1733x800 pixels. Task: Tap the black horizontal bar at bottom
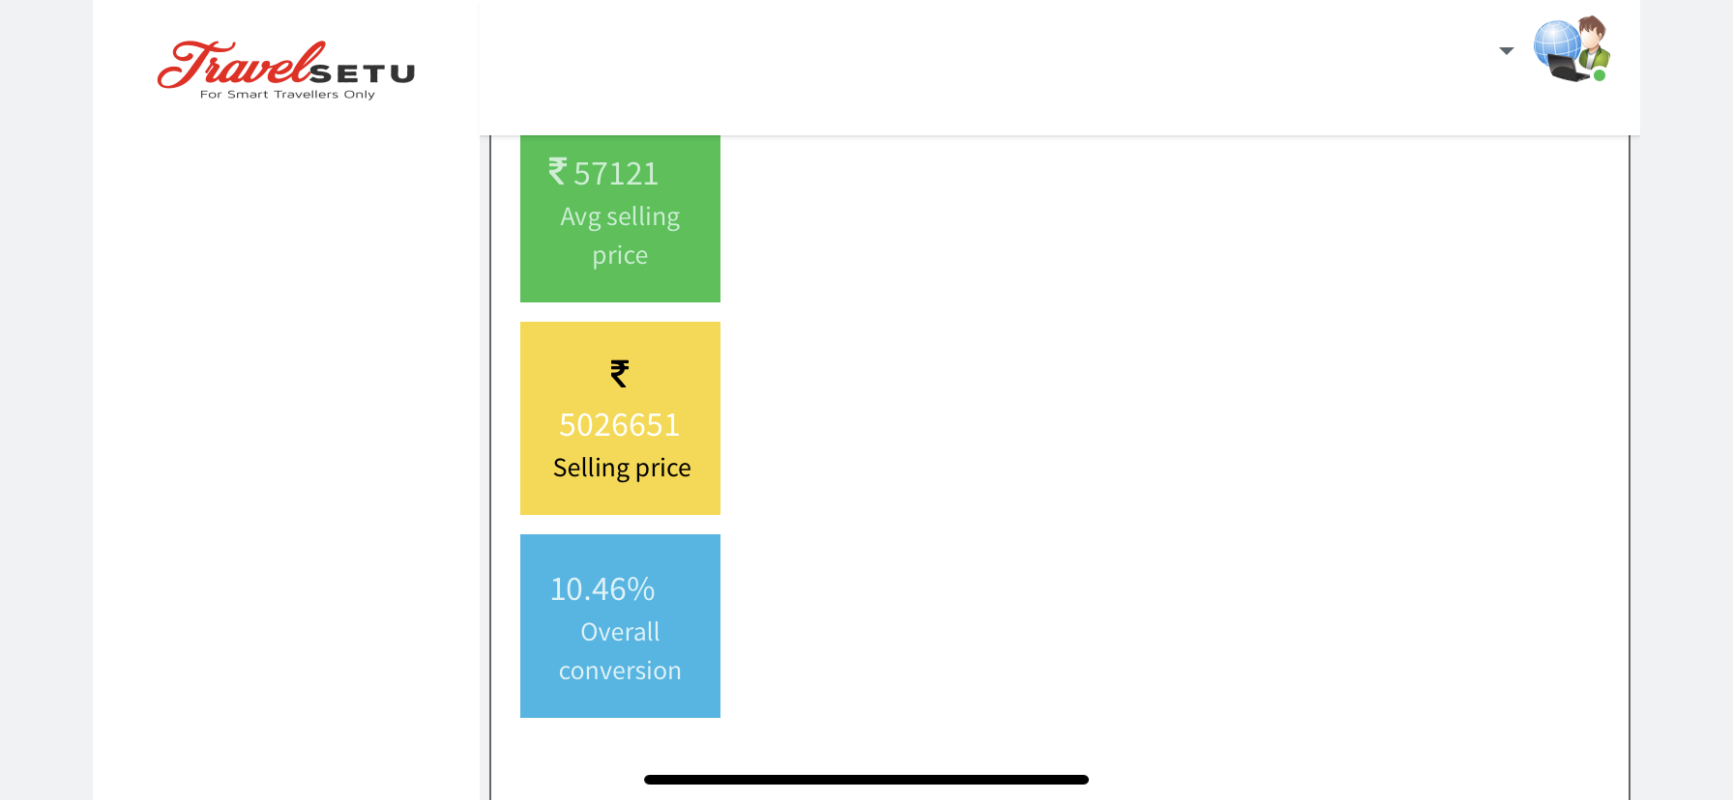(866, 780)
